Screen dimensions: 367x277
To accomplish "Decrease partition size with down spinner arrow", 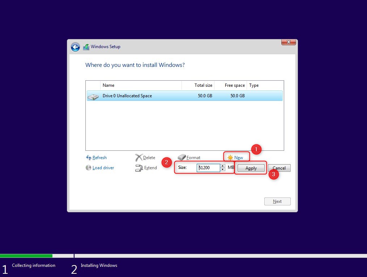I will [223, 170].
